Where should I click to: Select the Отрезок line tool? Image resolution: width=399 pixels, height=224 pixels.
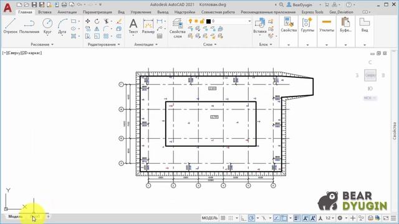(10, 26)
